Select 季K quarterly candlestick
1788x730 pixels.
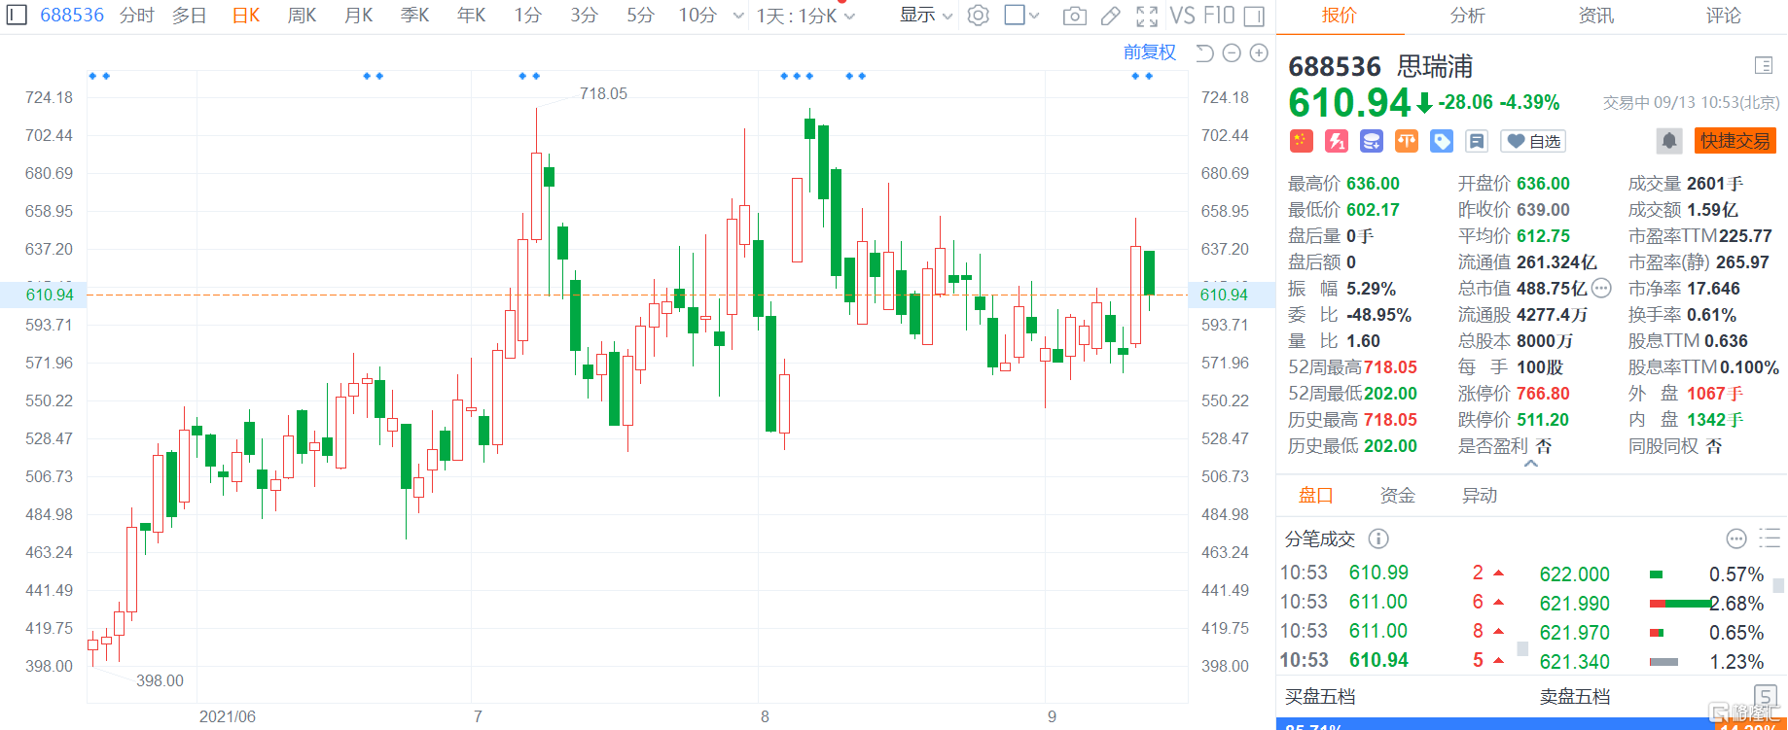coord(415,16)
